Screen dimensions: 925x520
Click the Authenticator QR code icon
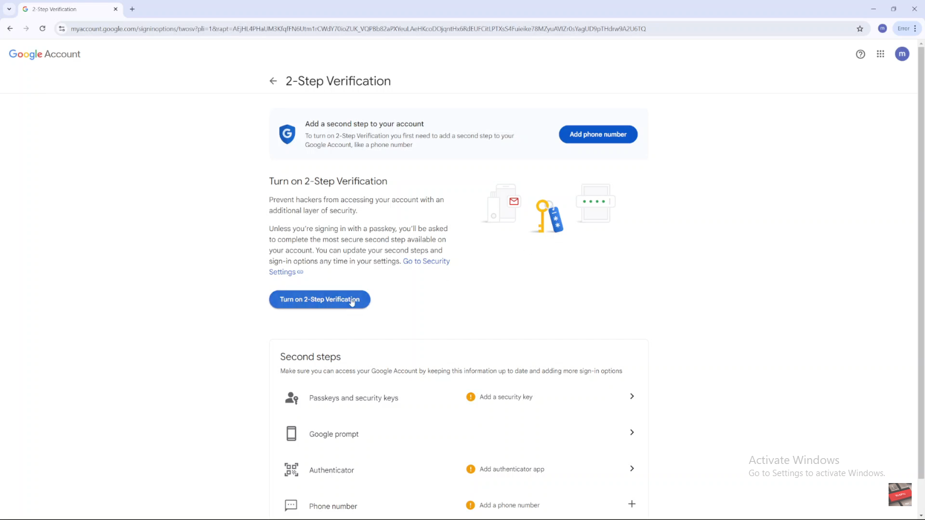coord(291,469)
